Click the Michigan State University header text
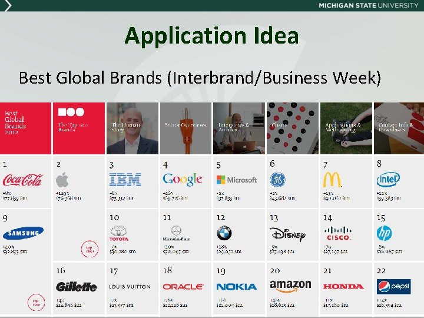Screen dimensions: 424x318 (x=368, y=5)
